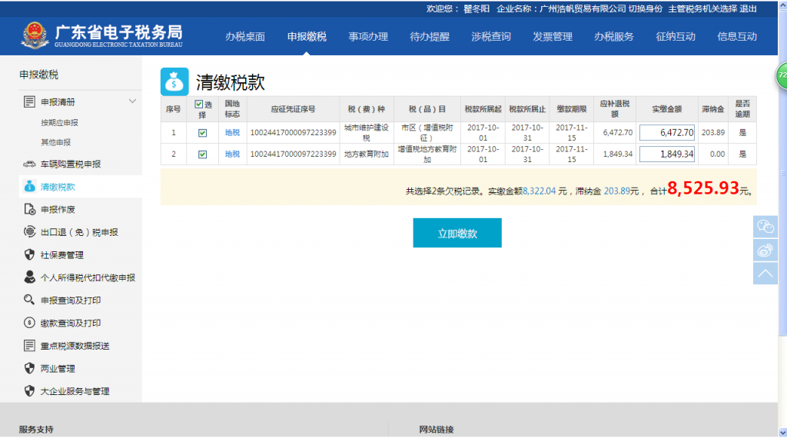Click the 6,472.70 payment amount field

(x=666, y=133)
